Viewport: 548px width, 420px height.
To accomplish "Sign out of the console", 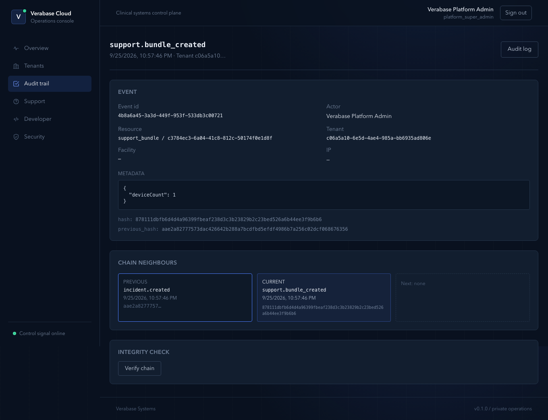I will coord(516,13).
